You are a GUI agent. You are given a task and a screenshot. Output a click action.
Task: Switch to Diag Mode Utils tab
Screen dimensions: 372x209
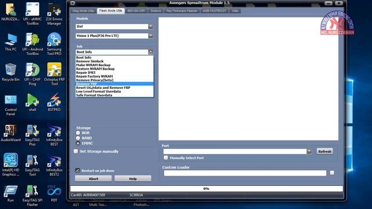pyautogui.click(x=83, y=11)
